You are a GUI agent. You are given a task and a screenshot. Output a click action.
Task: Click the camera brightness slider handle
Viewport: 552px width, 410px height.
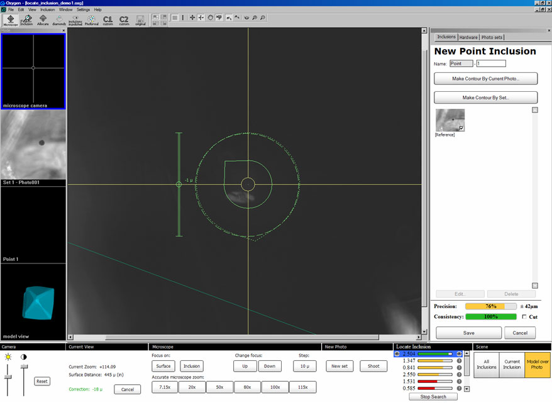[x=8, y=376]
